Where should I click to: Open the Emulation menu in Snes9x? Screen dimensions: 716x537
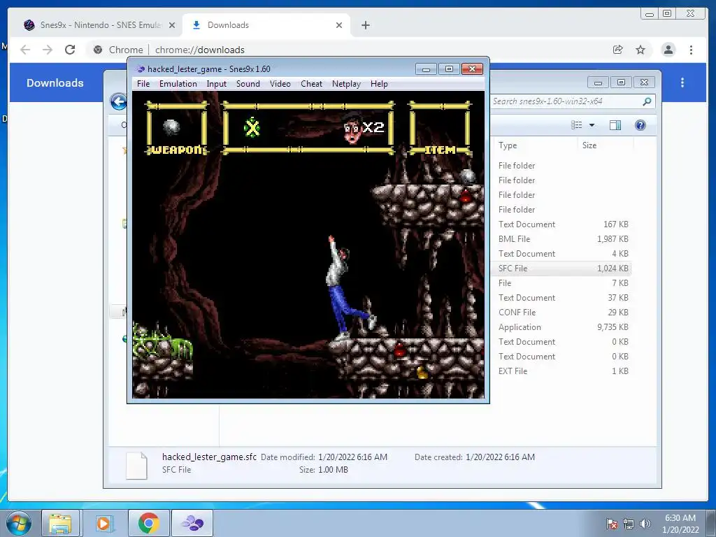pos(178,84)
